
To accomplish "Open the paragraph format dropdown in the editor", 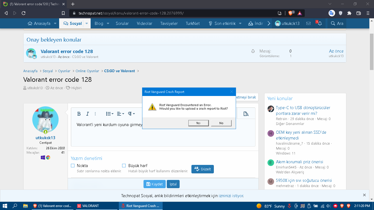I will pyautogui.click(x=131, y=114).
